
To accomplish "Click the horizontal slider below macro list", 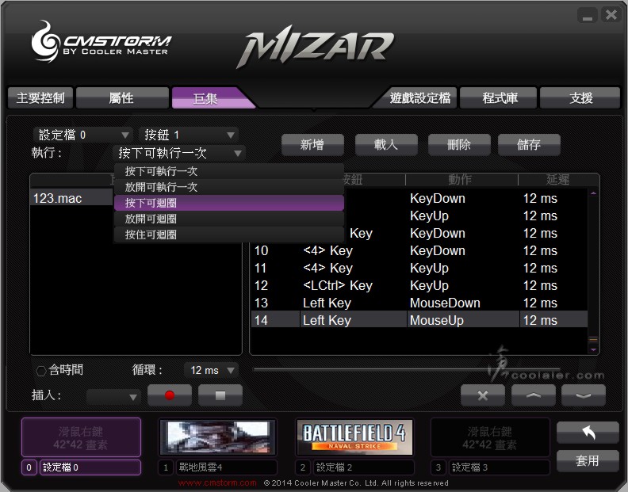I will (x=406, y=369).
